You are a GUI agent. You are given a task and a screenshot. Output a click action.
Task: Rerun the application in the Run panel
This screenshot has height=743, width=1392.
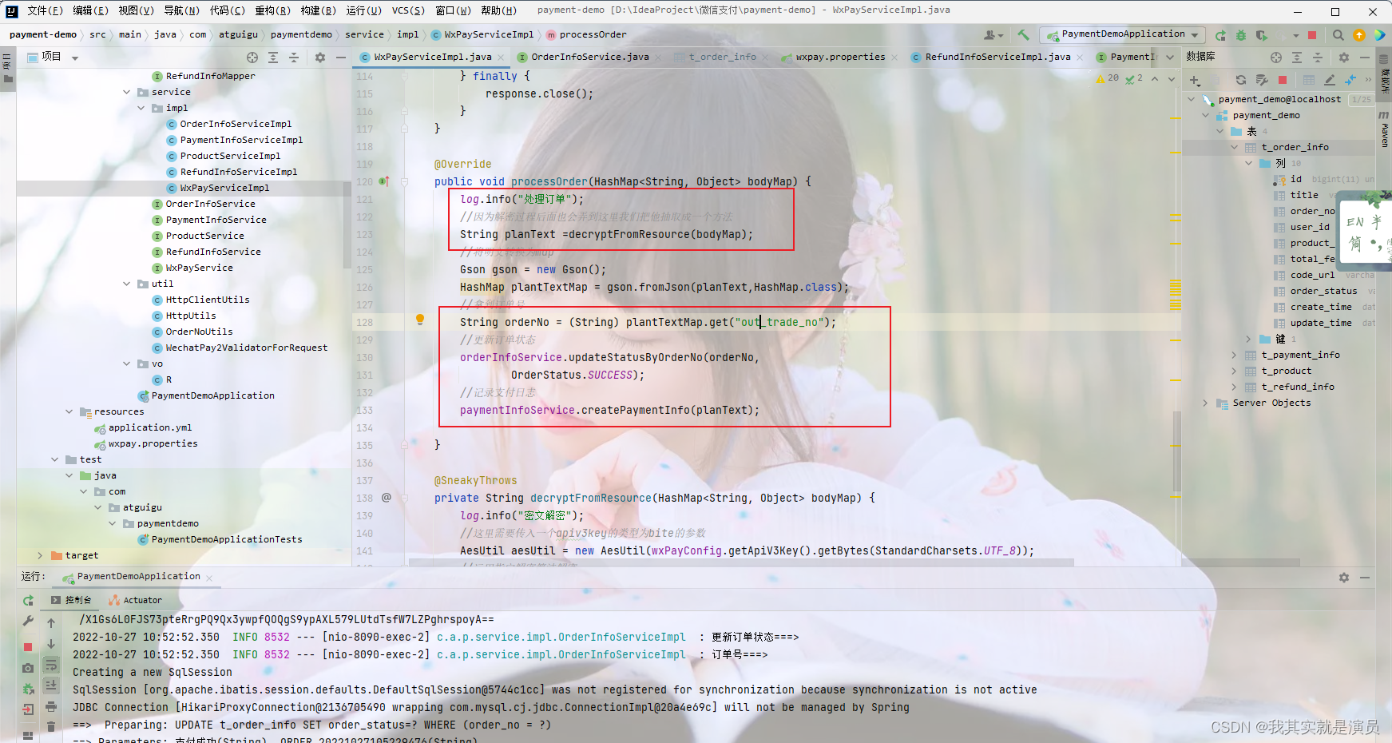tap(28, 600)
